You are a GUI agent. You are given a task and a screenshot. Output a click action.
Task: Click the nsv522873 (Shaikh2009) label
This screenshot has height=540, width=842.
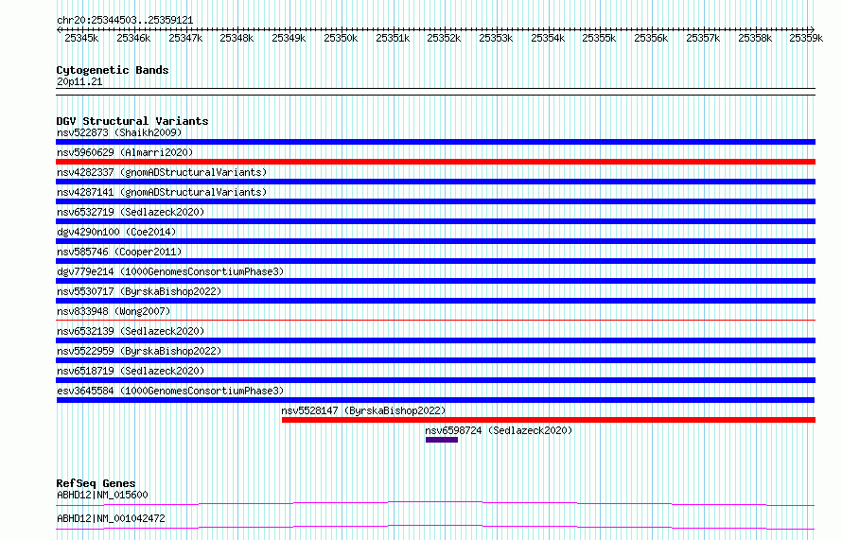[x=119, y=132]
